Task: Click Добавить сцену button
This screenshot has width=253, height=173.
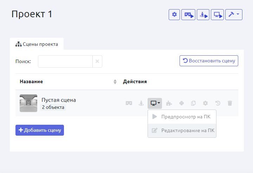Action: tap(40, 130)
